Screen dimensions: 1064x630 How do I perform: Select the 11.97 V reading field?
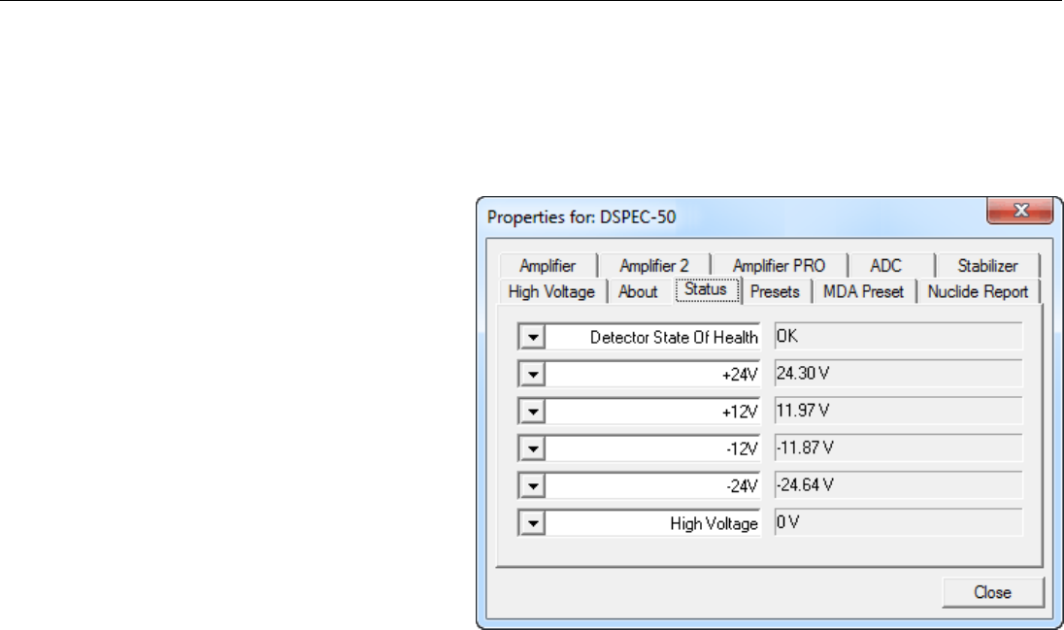coord(898,411)
